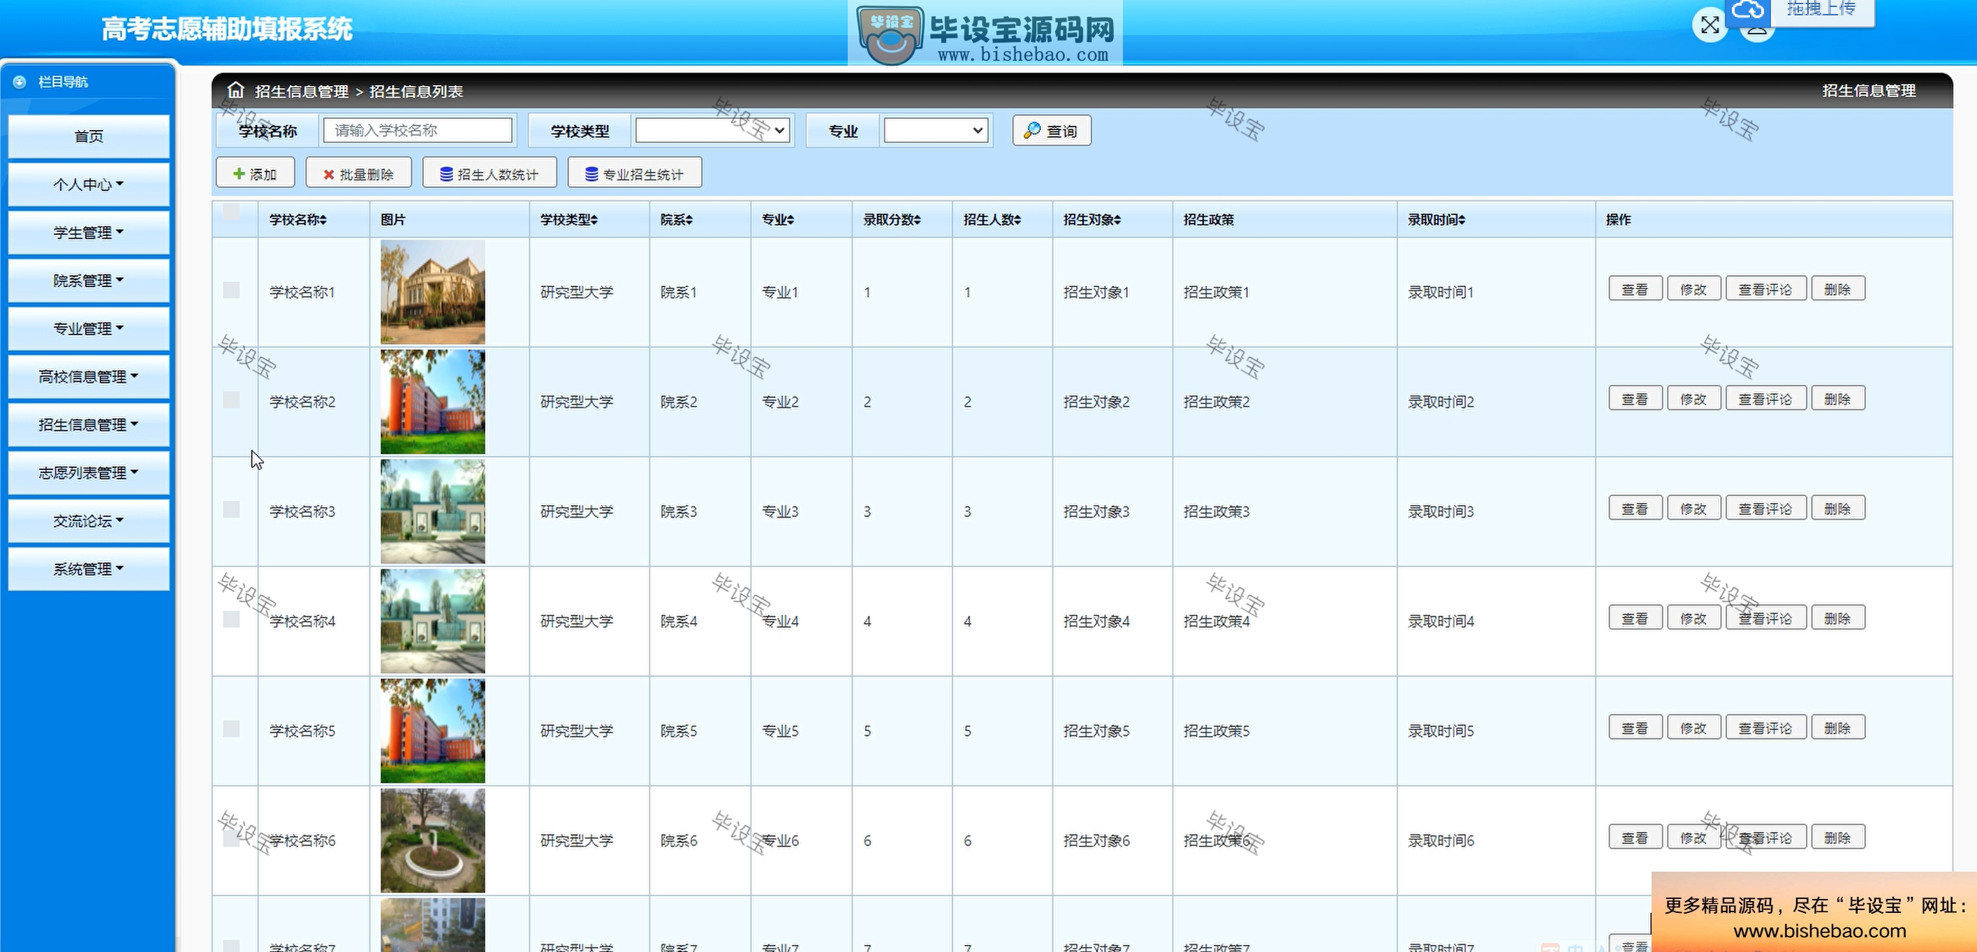Image resolution: width=1977 pixels, height=952 pixels.
Task: Click 删除 button for 学校名称4
Action: (x=1837, y=619)
